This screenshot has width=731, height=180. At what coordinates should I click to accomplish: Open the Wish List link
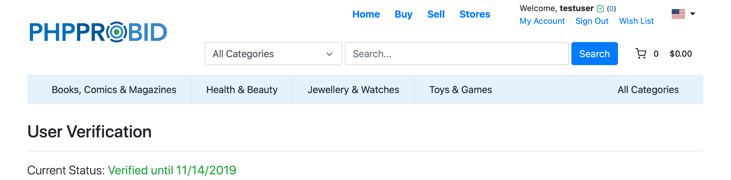coord(636,21)
